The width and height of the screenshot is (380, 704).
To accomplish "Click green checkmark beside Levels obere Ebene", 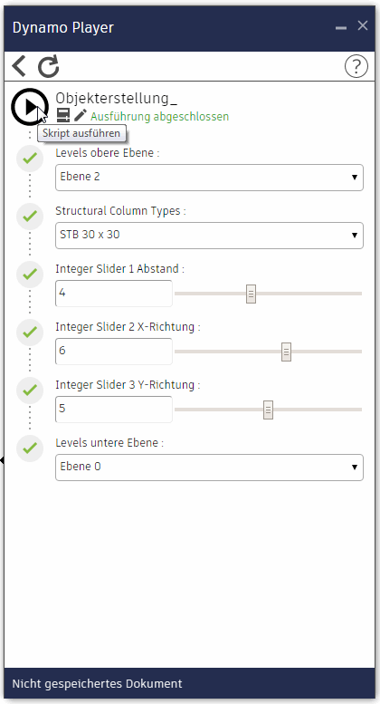I will click(30, 158).
